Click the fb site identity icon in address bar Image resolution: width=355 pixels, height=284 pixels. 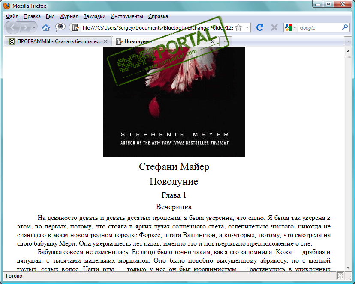[75, 27]
